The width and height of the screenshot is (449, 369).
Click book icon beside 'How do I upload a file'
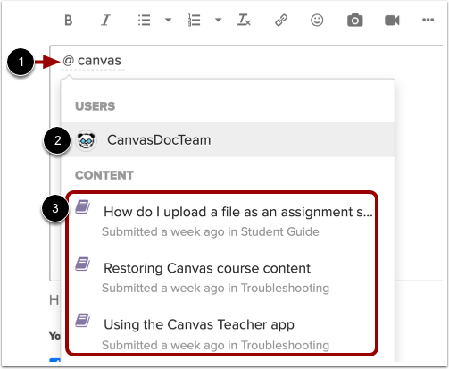click(82, 206)
